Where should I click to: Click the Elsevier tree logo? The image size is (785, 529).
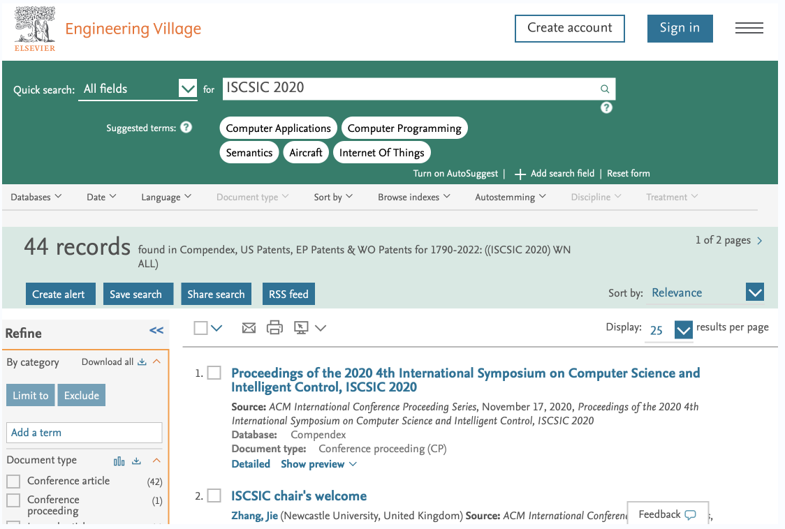34,29
